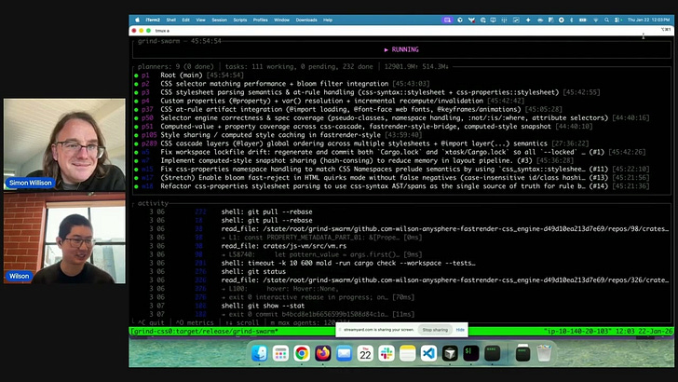Open Firefox from the Dock
This screenshot has height=382, width=678.
(x=323, y=353)
